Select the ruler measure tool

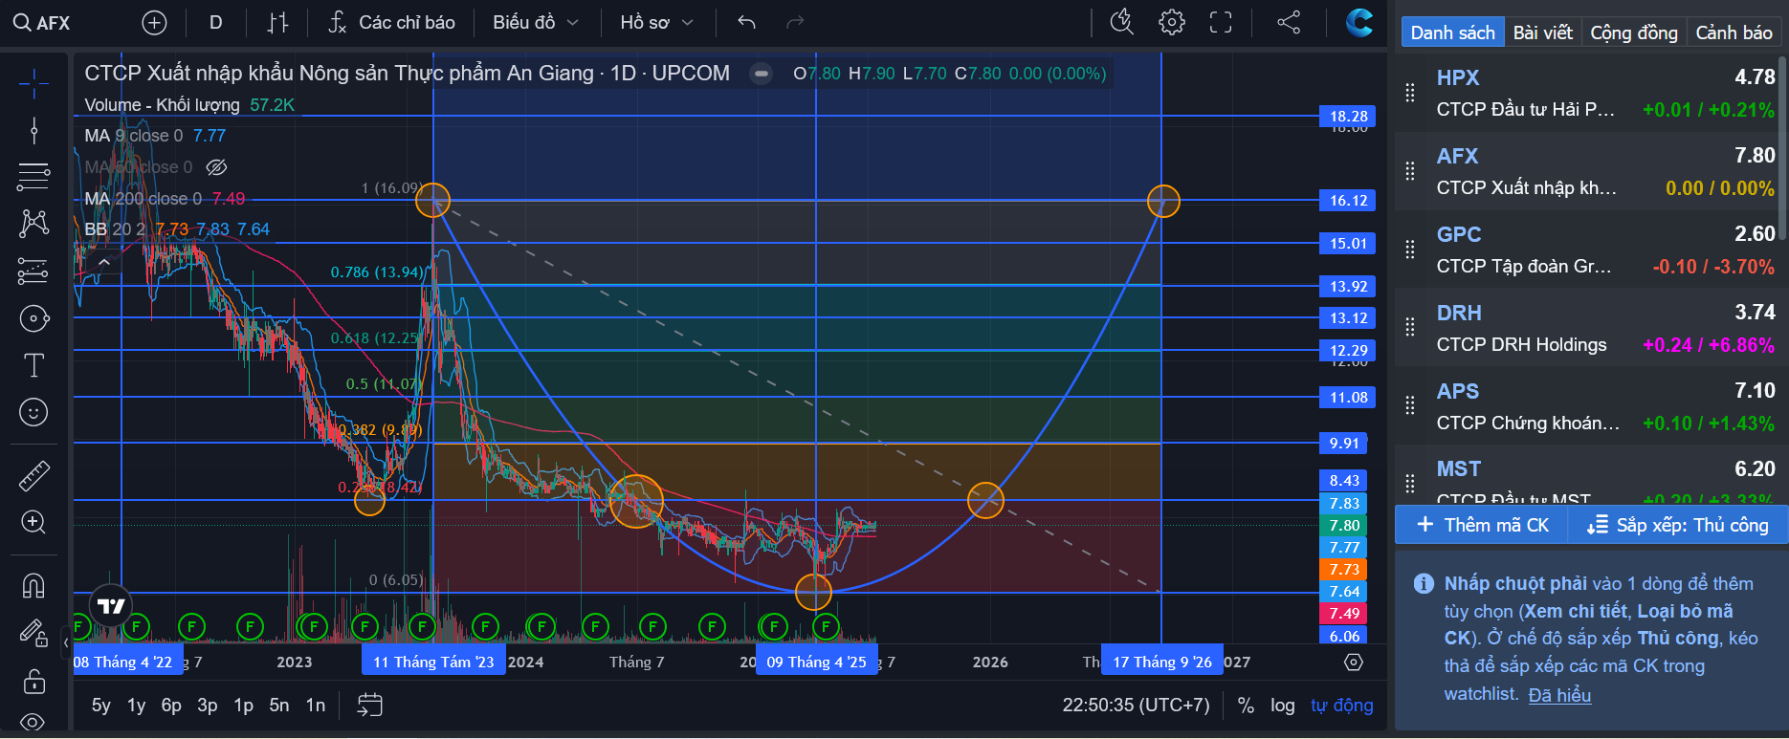[33, 475]
